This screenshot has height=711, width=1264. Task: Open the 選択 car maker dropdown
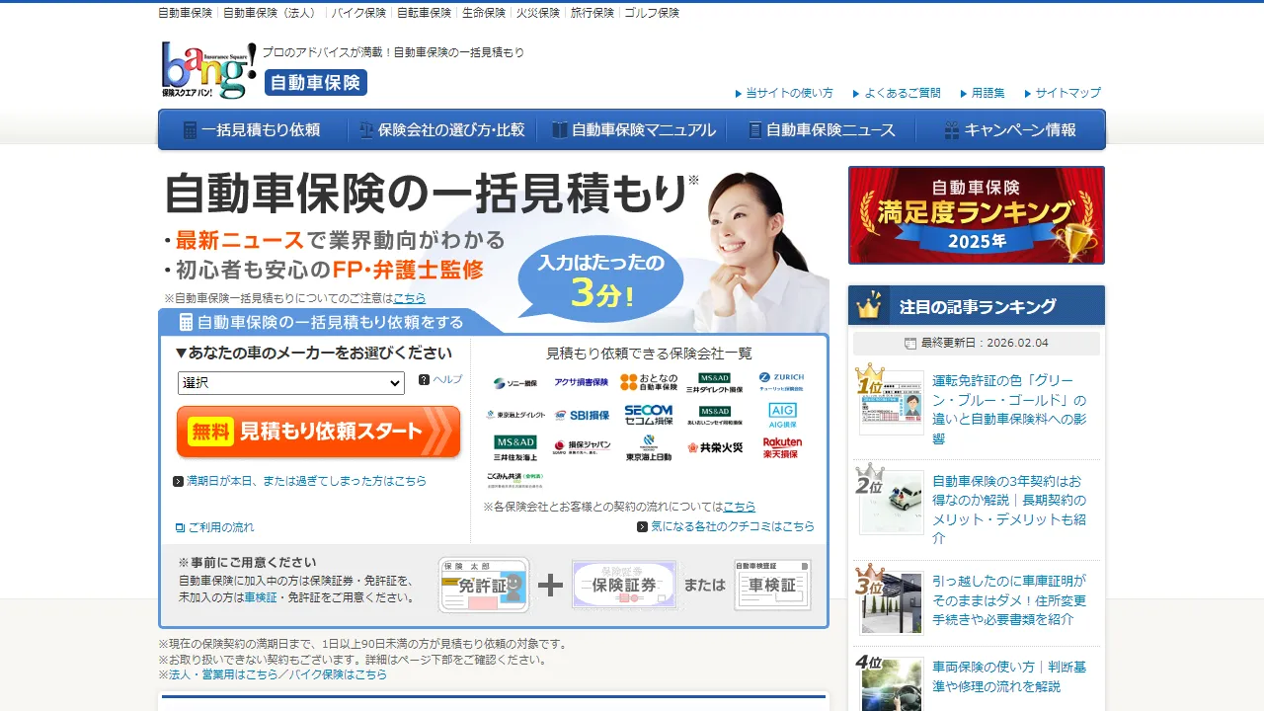coord(290,383)
